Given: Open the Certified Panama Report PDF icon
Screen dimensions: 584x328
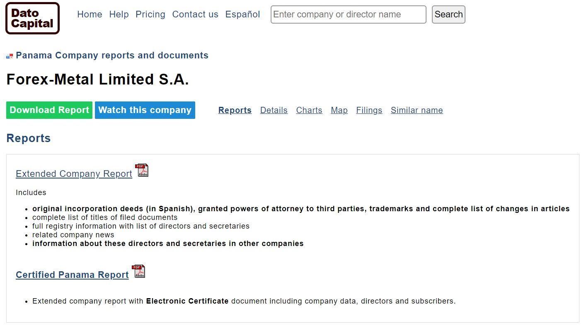Looking at the screenshot, I should point(138,271).
